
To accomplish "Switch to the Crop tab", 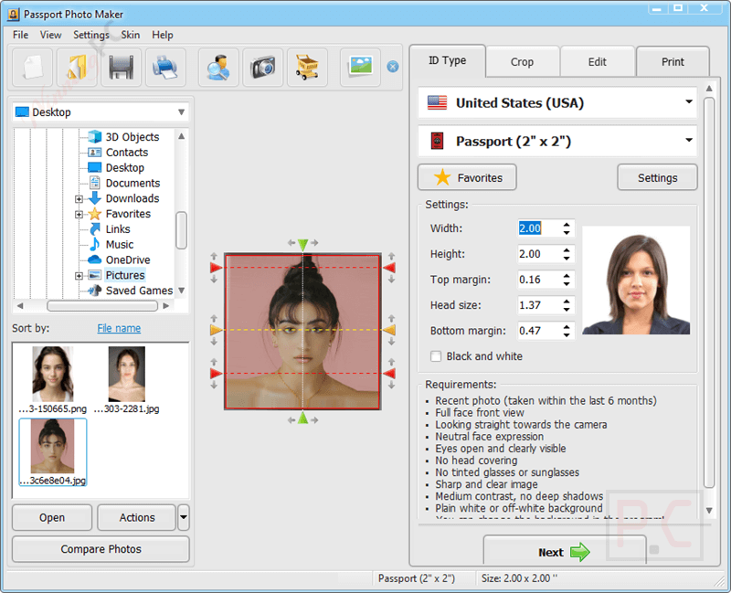I will (x=522, y=61).
